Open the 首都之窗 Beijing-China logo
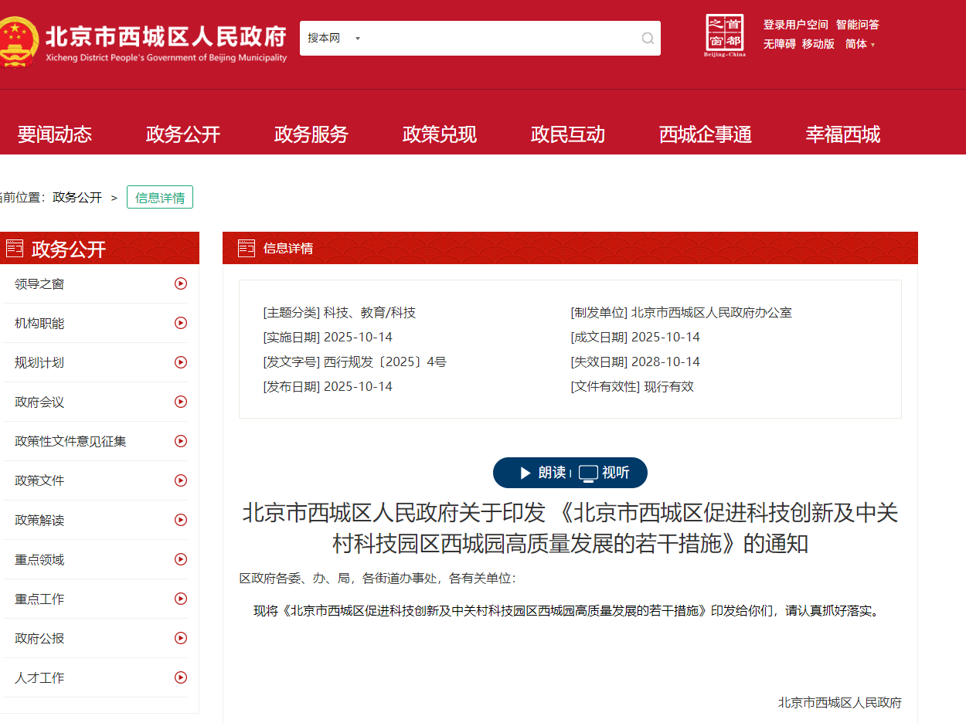The image size is (966, 723). click(x=725, y=36)
